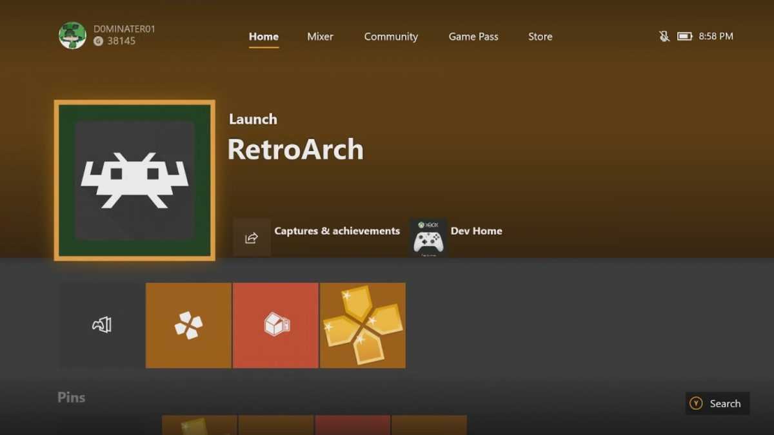Switch to the Mixer tab
774x435 pixels.
coord(320,37)
